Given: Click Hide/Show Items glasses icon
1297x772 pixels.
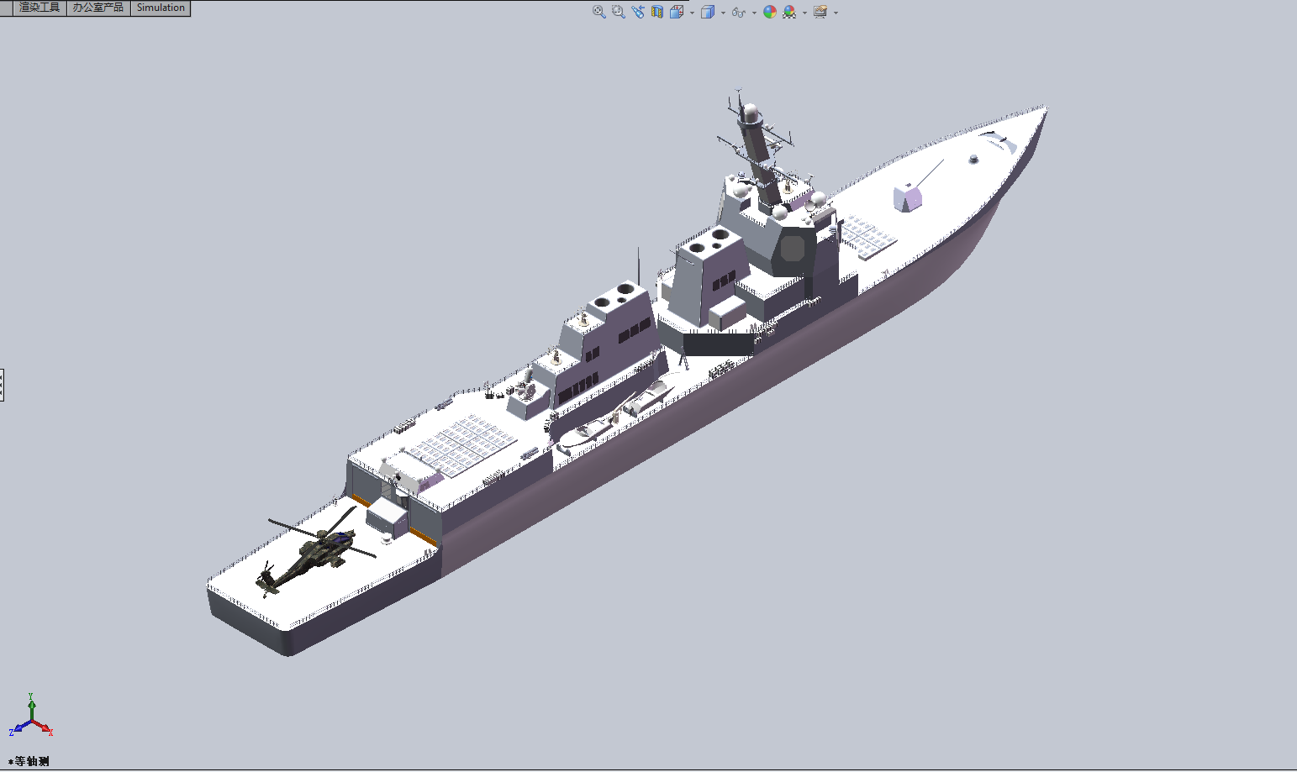Looking at the screenshot, I should tap(739, 12).
